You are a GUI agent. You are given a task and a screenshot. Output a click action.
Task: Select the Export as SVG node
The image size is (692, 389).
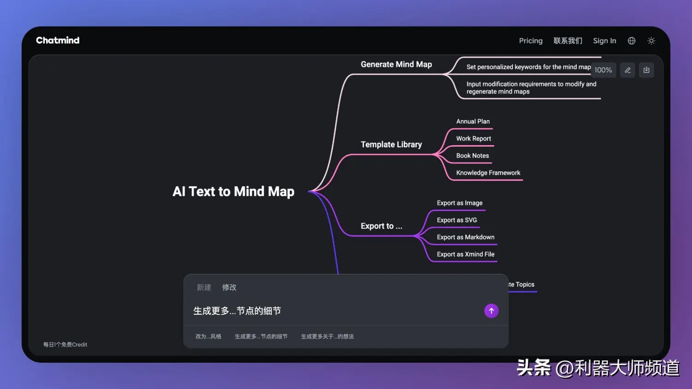pyautogui.click(x=457, y=220)
